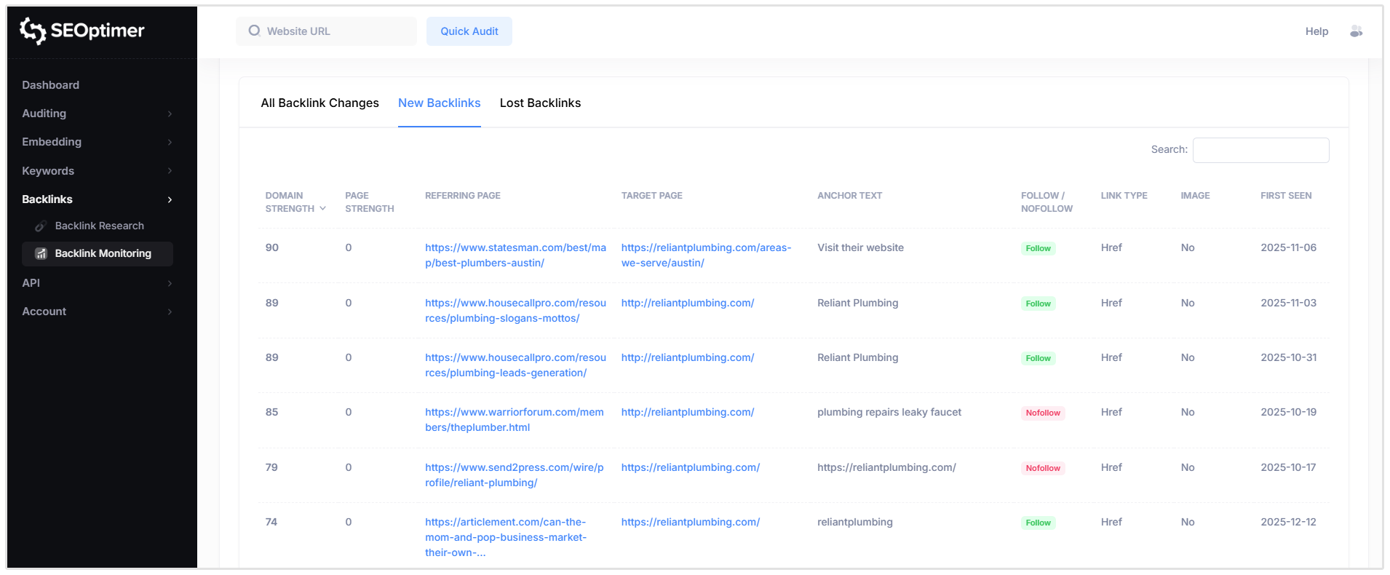Click inside the Search field above the table
Screen dimensions: 1390x575
(1260, 150)
